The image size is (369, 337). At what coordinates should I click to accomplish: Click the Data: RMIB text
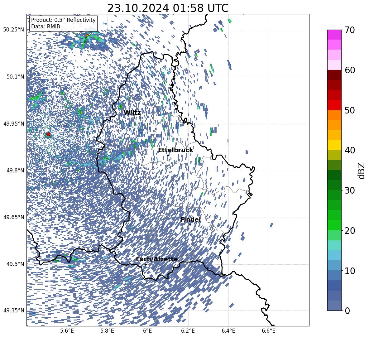point(46,26)
